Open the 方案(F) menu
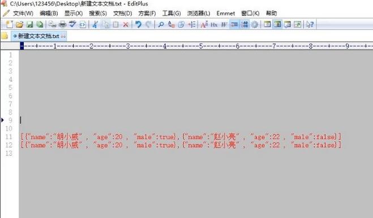The width and height of the screenshot is (373, 218). pos(147,14)
